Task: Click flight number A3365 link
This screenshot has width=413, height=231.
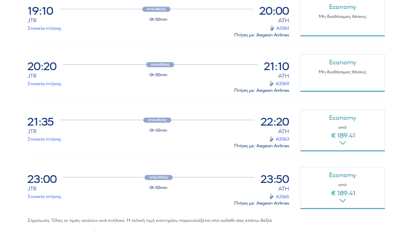Action: tap(282, 197)
